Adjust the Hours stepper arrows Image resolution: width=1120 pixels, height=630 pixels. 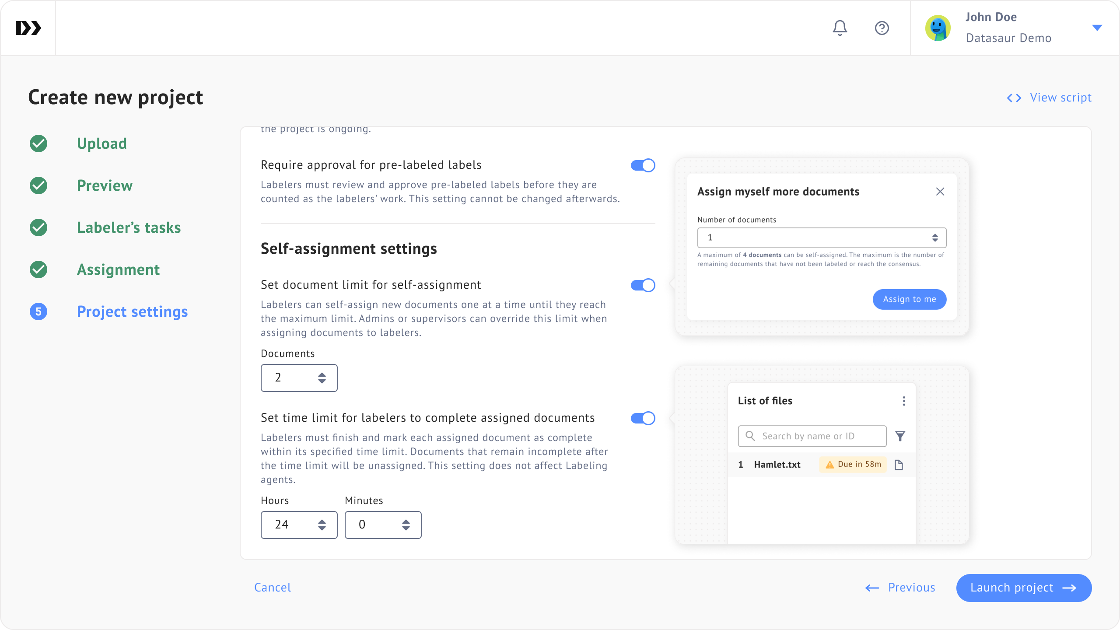coord(322,525)
